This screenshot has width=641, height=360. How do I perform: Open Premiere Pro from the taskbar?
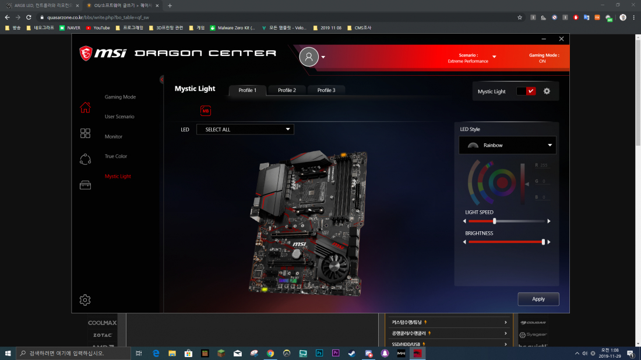pos(336,353)
